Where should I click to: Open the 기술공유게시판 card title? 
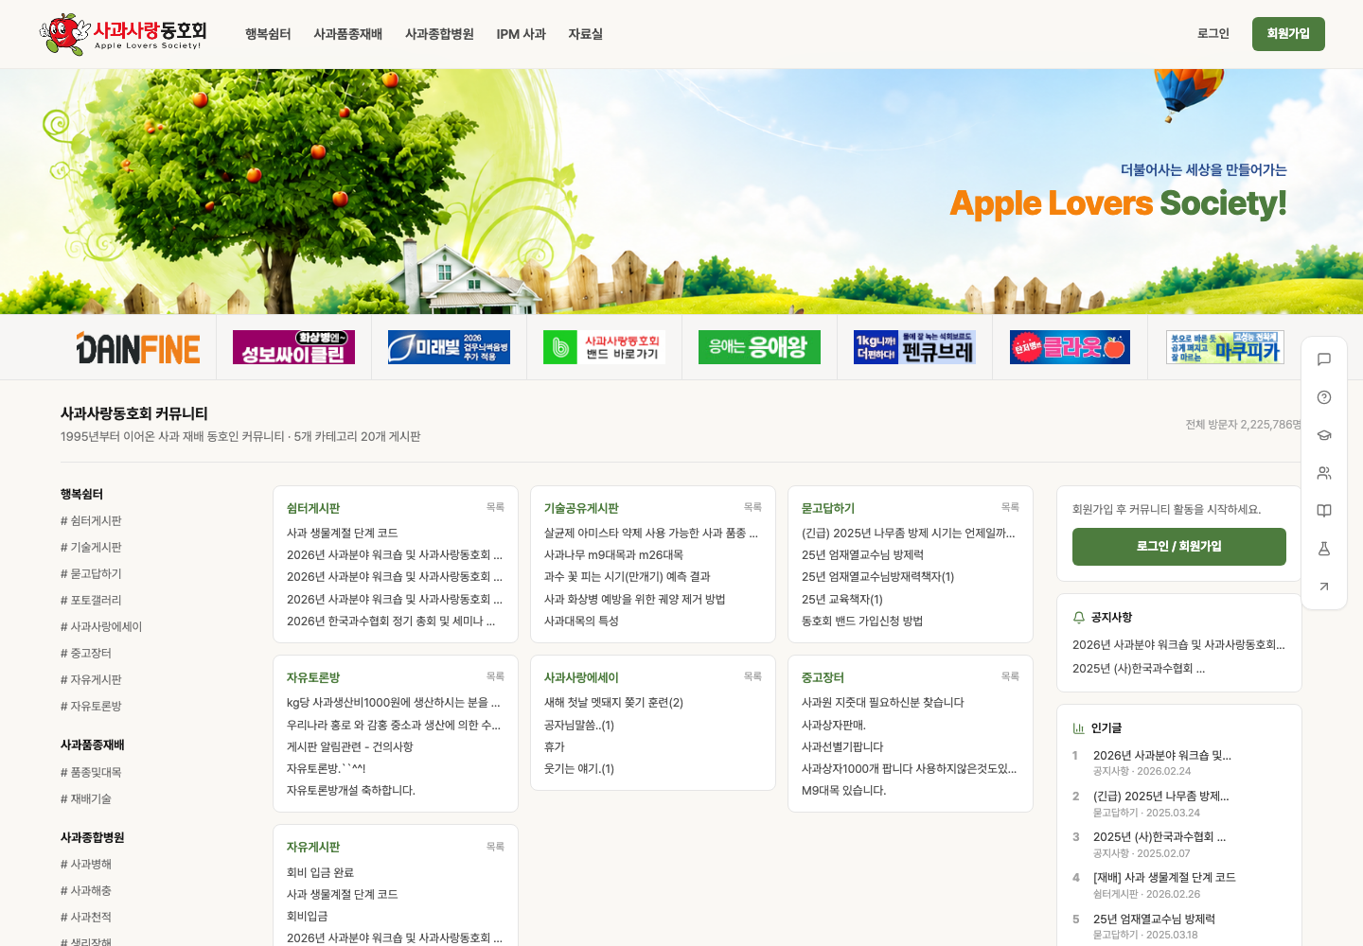581,509
